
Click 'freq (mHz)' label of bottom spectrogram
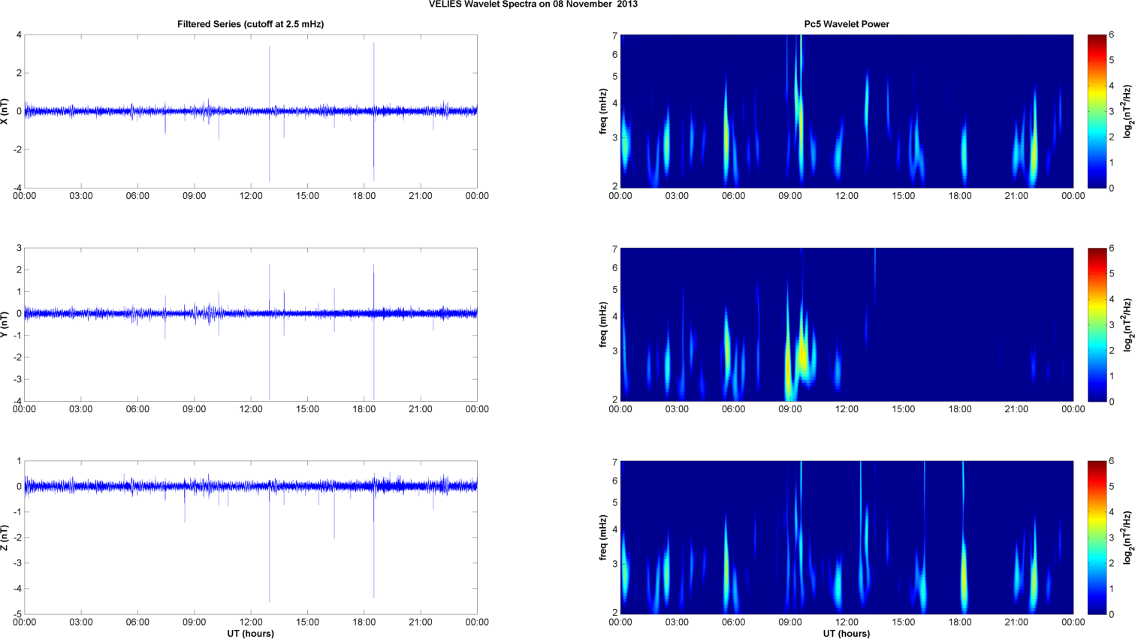tap(603, 538)
